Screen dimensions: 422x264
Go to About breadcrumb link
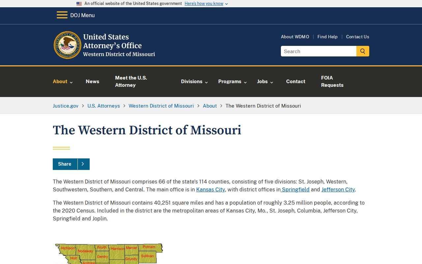[210, 106]
